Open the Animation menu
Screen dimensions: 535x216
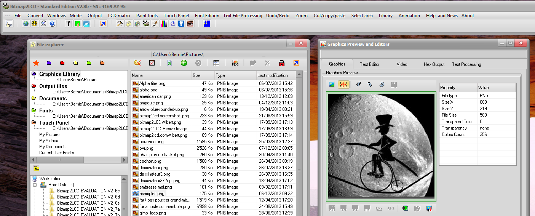(409, 16)
